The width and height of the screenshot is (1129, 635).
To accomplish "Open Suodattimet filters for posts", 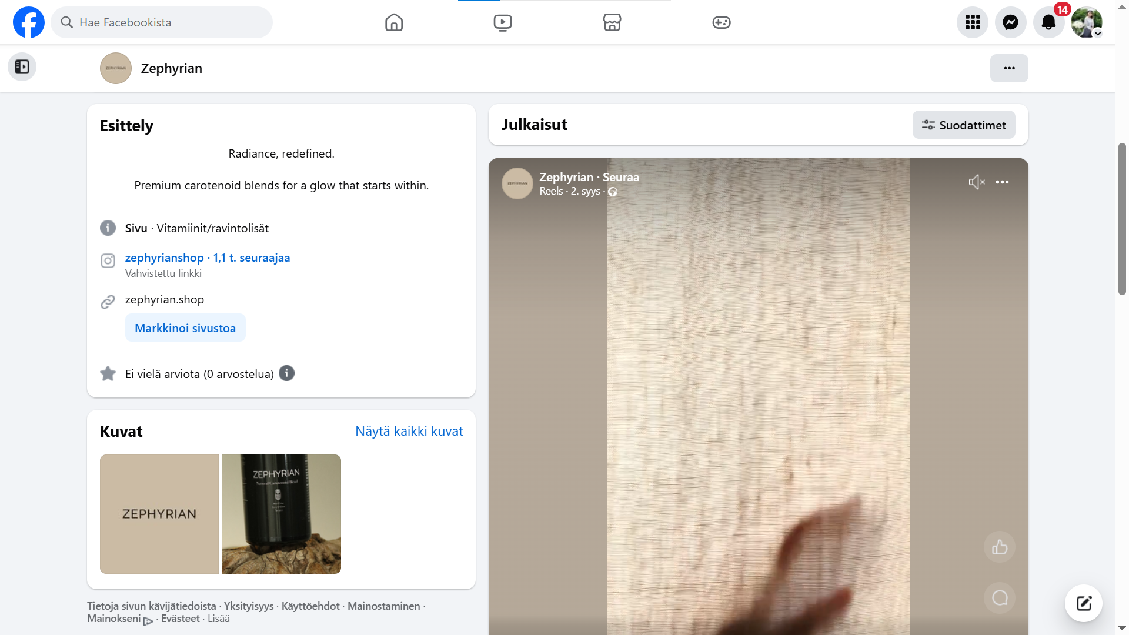I will 963,125.
